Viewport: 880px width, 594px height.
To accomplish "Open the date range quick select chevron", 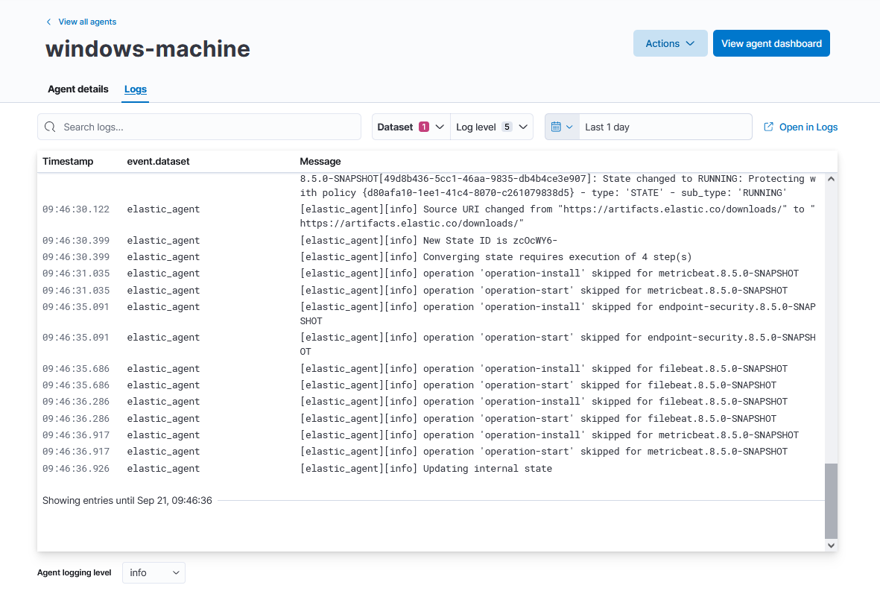I will 571,127.
